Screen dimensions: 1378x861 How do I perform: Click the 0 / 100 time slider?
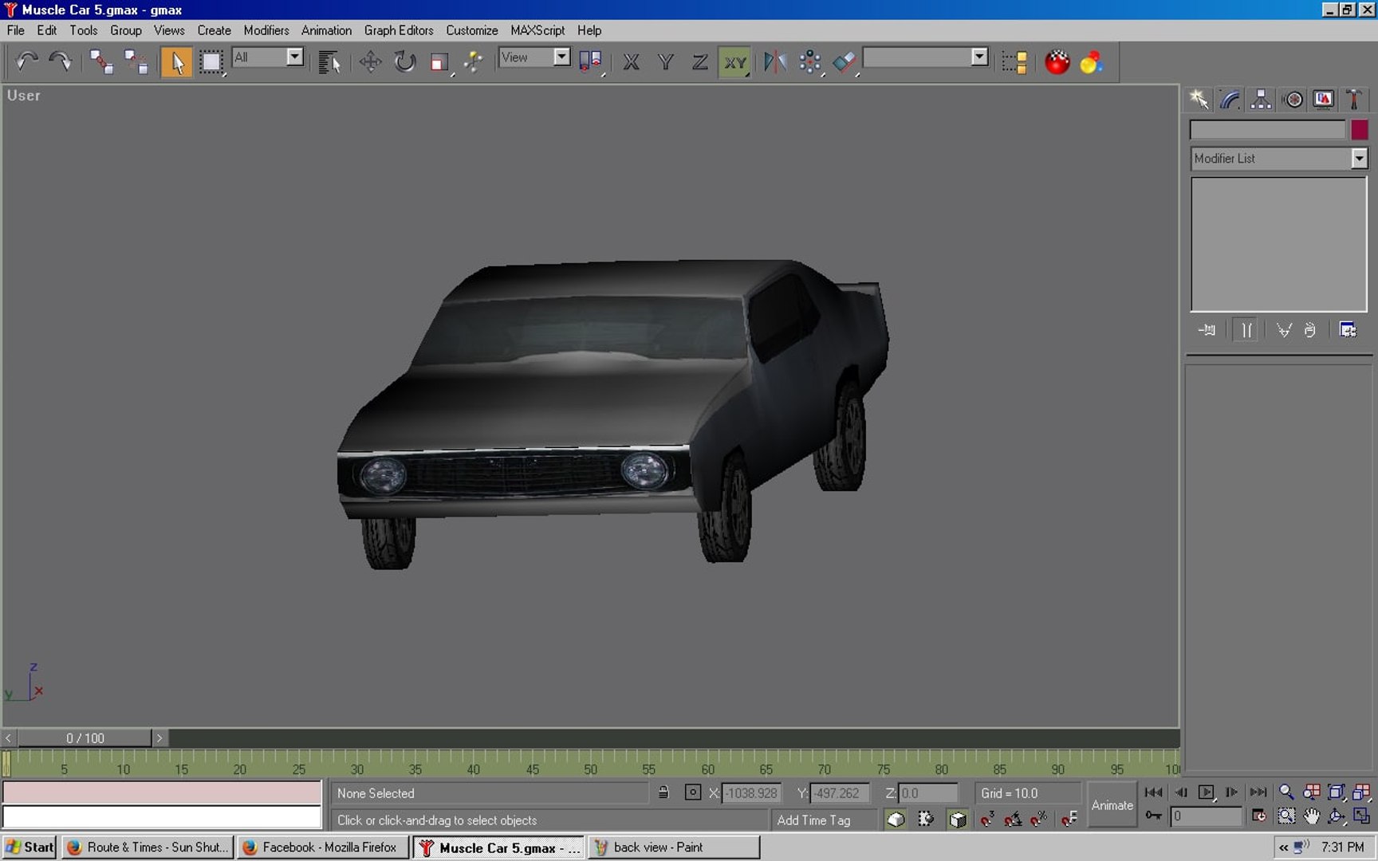[x=85, y=737]
